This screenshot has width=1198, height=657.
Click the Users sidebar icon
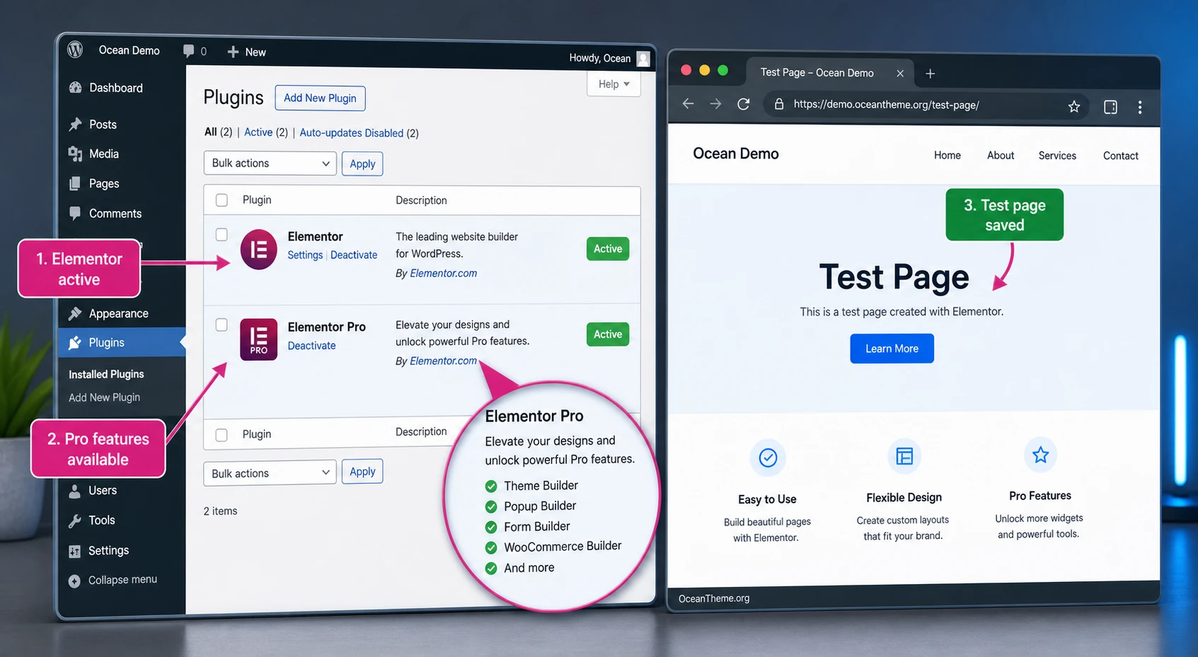tap(74, 491)
